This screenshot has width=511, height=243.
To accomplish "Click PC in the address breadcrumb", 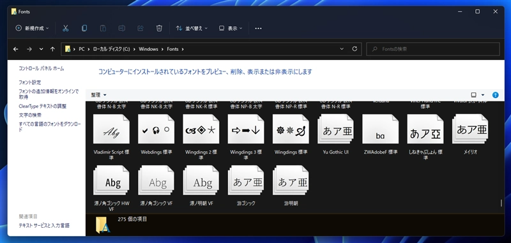I will click(x=82, y=49).
